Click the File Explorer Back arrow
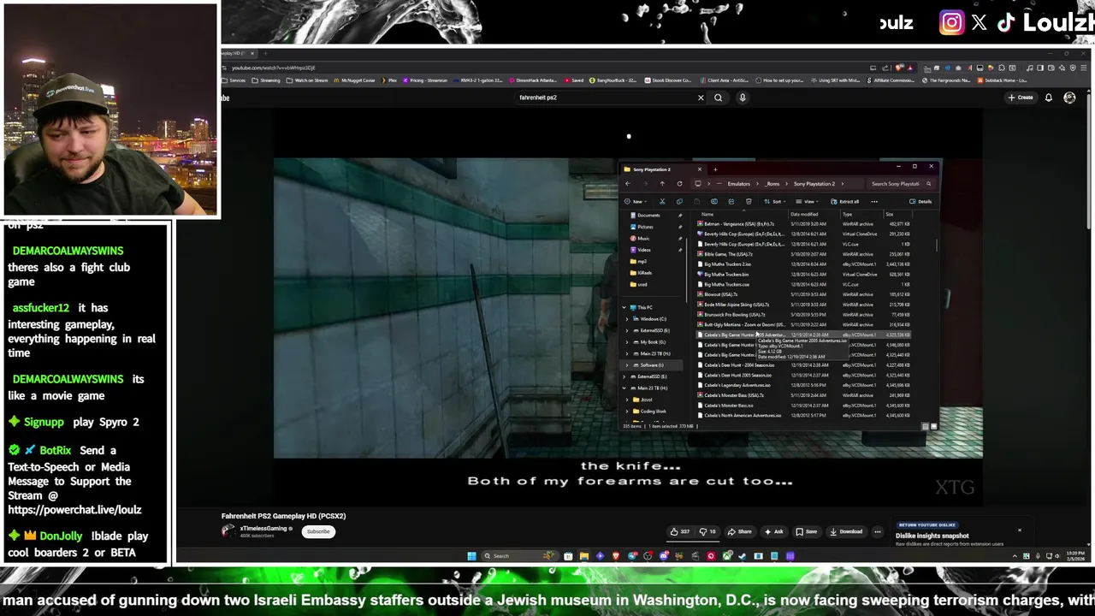1095x616 pixels. click(628, 184)
